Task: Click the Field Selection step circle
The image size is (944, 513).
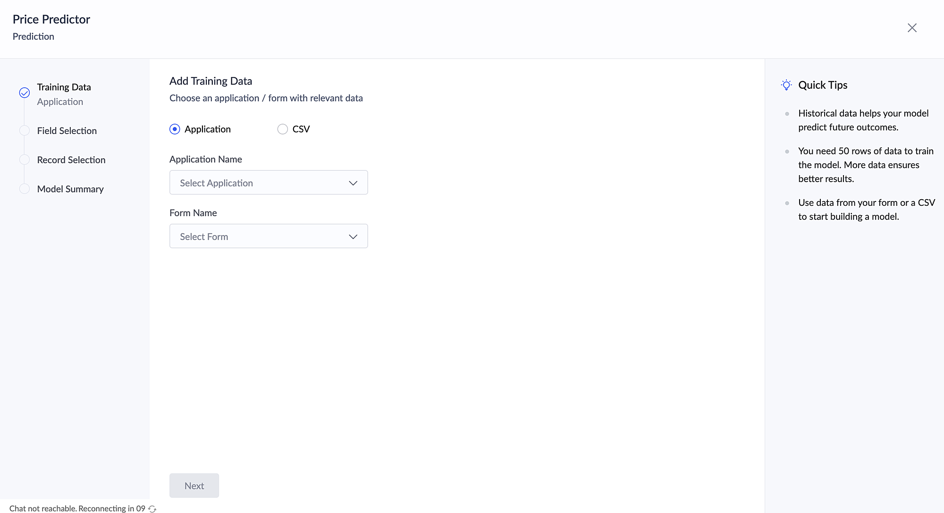Action: 25,131
